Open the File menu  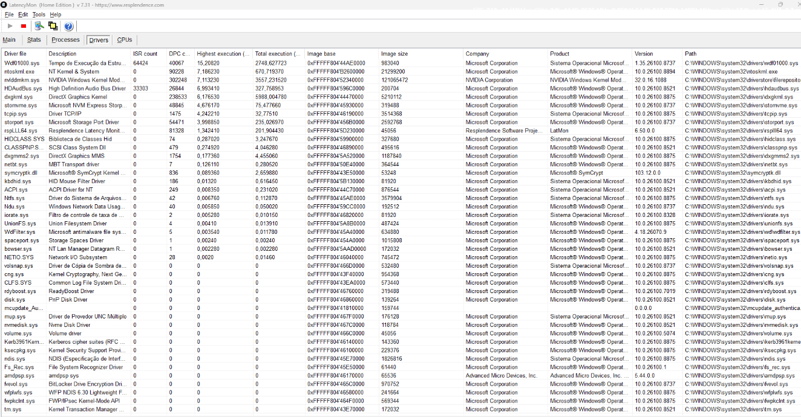click(9, 15)
